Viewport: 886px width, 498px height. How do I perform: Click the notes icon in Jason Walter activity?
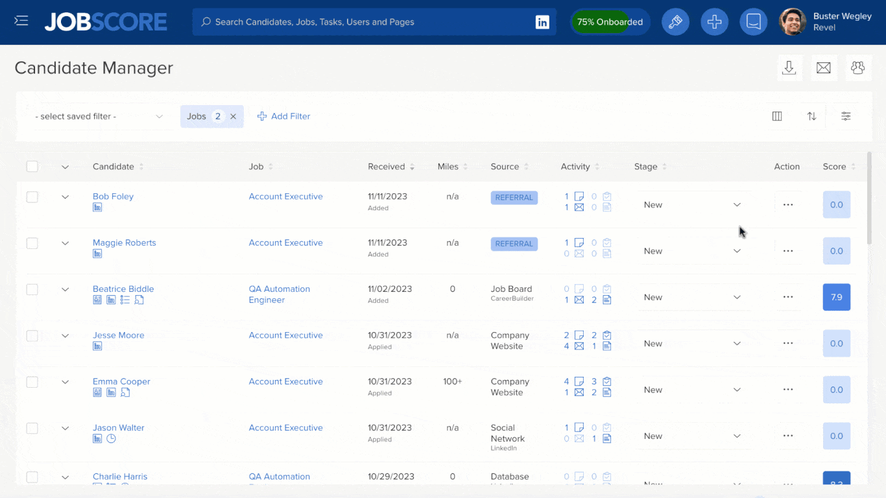click(x=579, y=428)
